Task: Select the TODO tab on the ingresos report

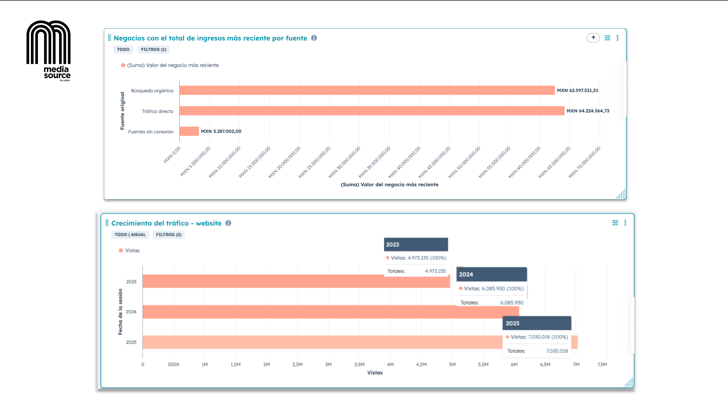Action: click(x=123, y=49)
